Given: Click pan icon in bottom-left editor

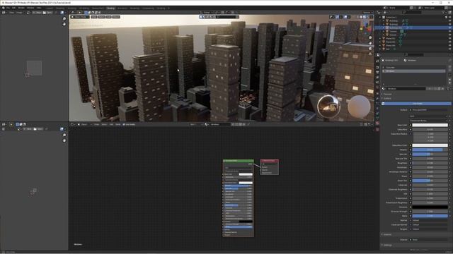Looking at the screenshot, I should (x=64, y=140).
